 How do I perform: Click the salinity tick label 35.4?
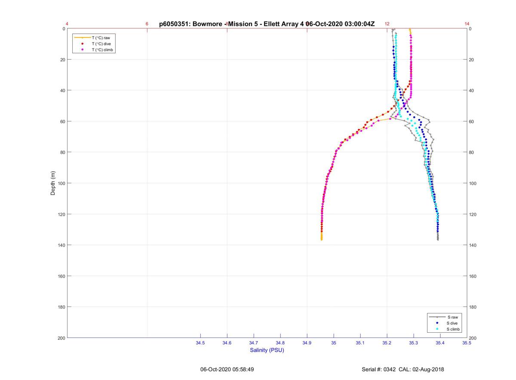[x=440, y=343]
